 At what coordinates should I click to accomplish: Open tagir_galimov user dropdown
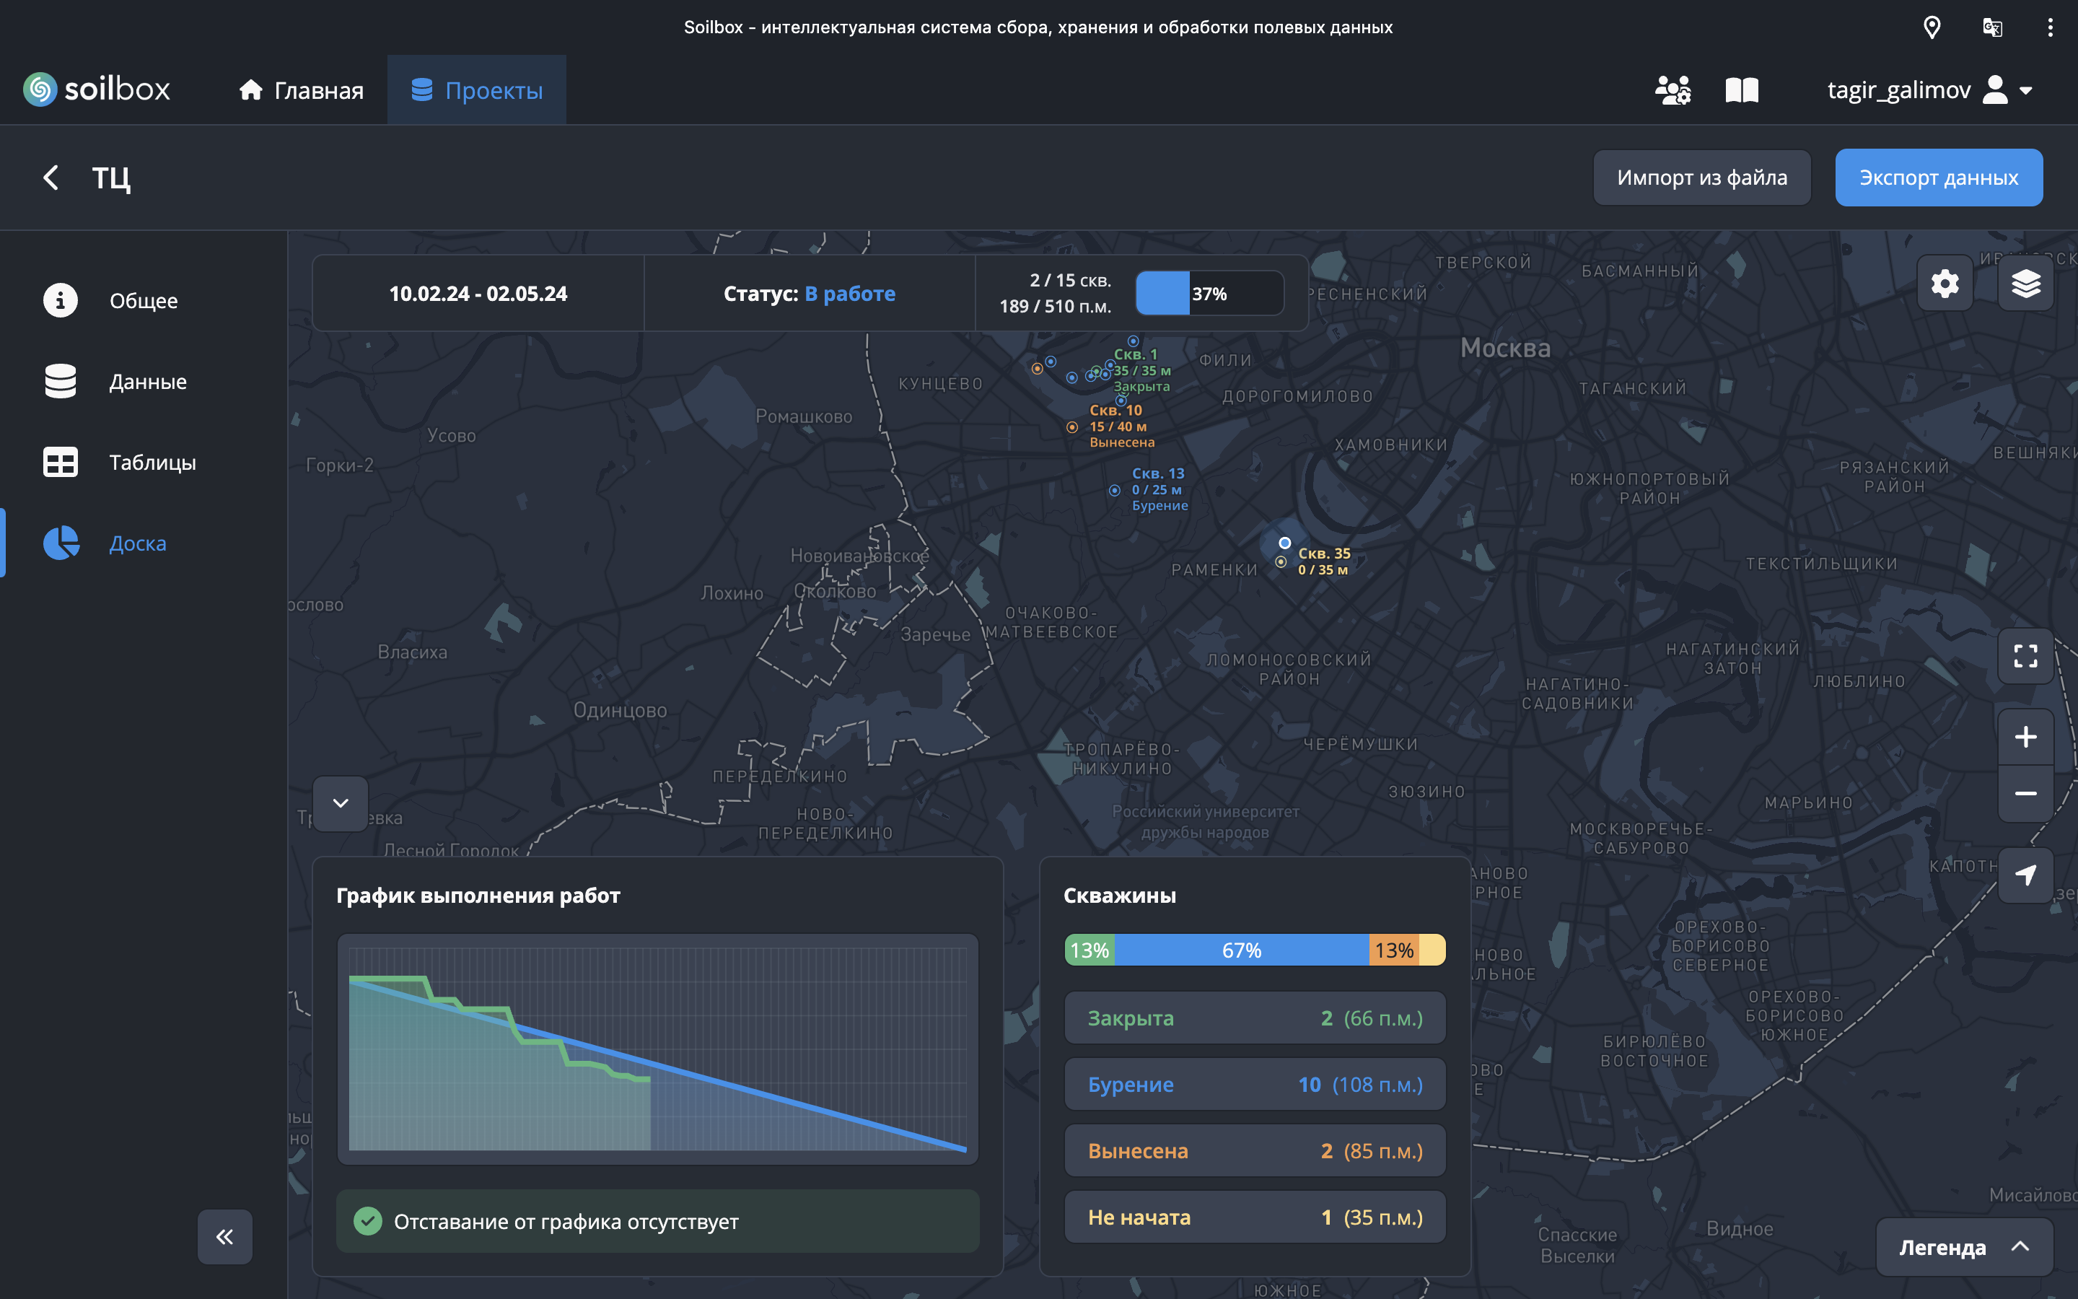1929,90
